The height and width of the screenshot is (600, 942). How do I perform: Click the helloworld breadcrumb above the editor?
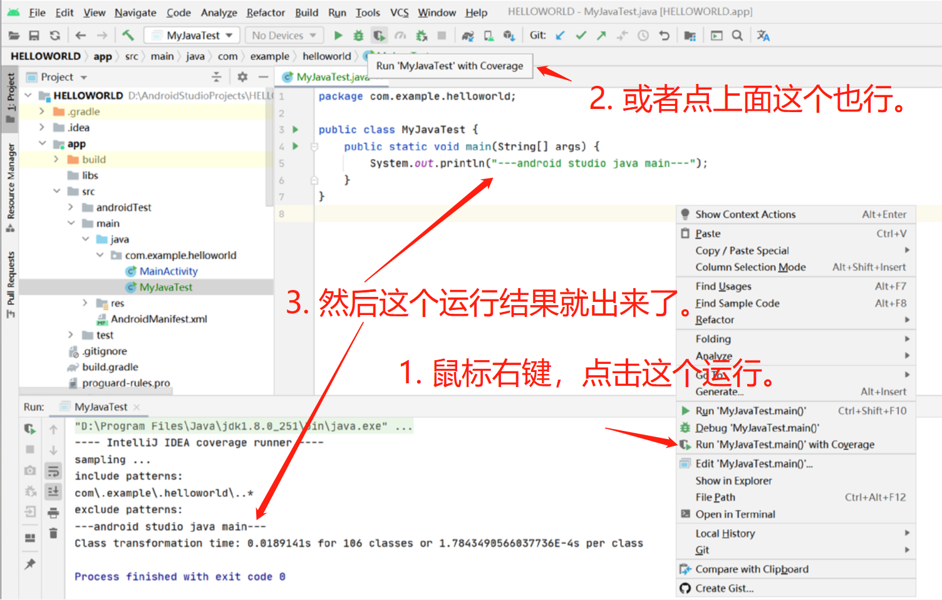326,56
